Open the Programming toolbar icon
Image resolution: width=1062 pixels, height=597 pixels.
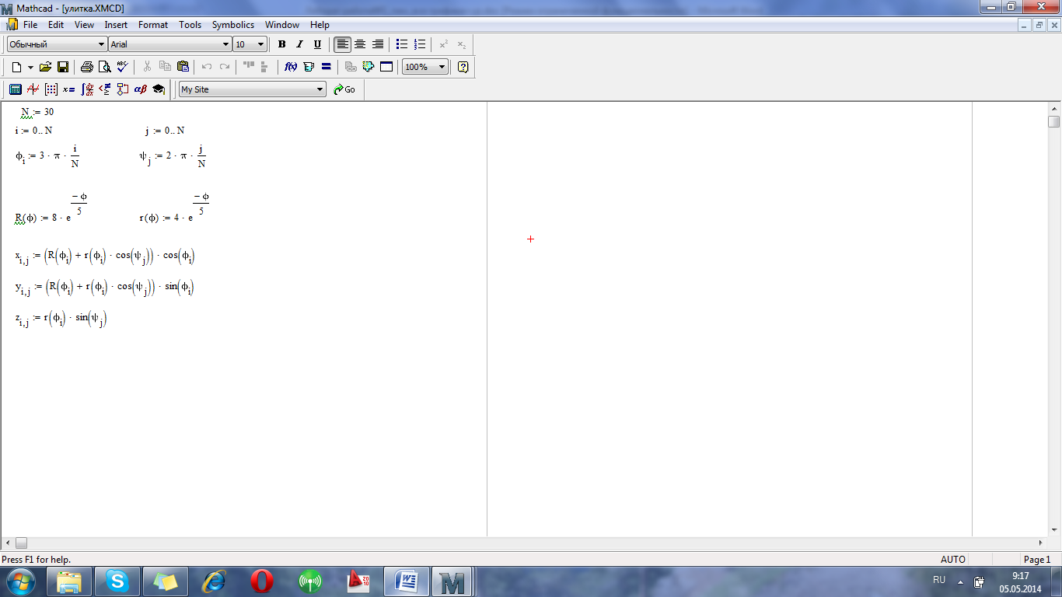tap(123, 89)
